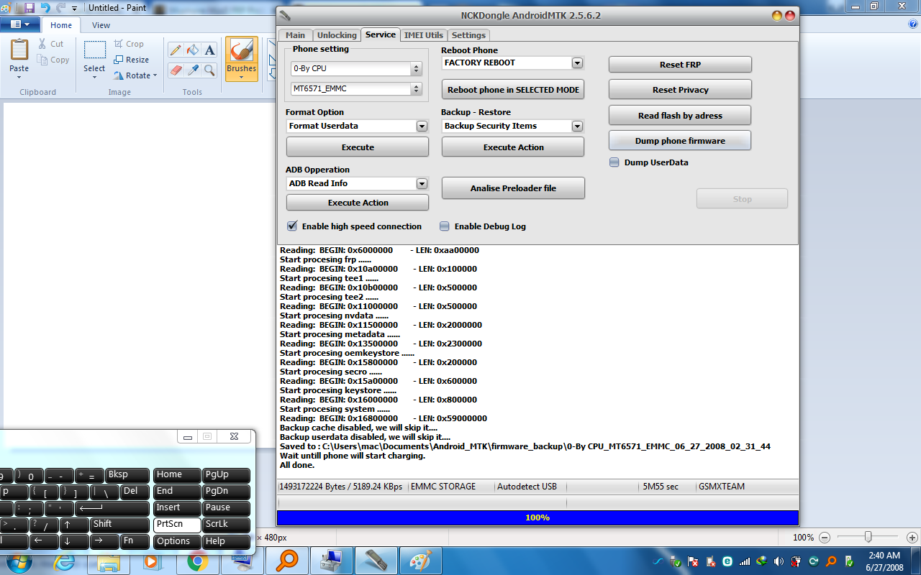Viewport: 921px width, 575px height.
Task: Switch to the IMEI Utils tab
Action: [424, 35]
